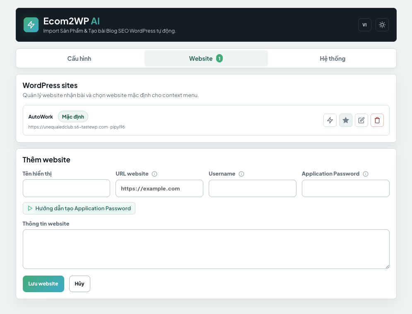Viewport: 412px width, 314px height.
Task: Click the Mặc định badge
Action: tap(73, 117)
